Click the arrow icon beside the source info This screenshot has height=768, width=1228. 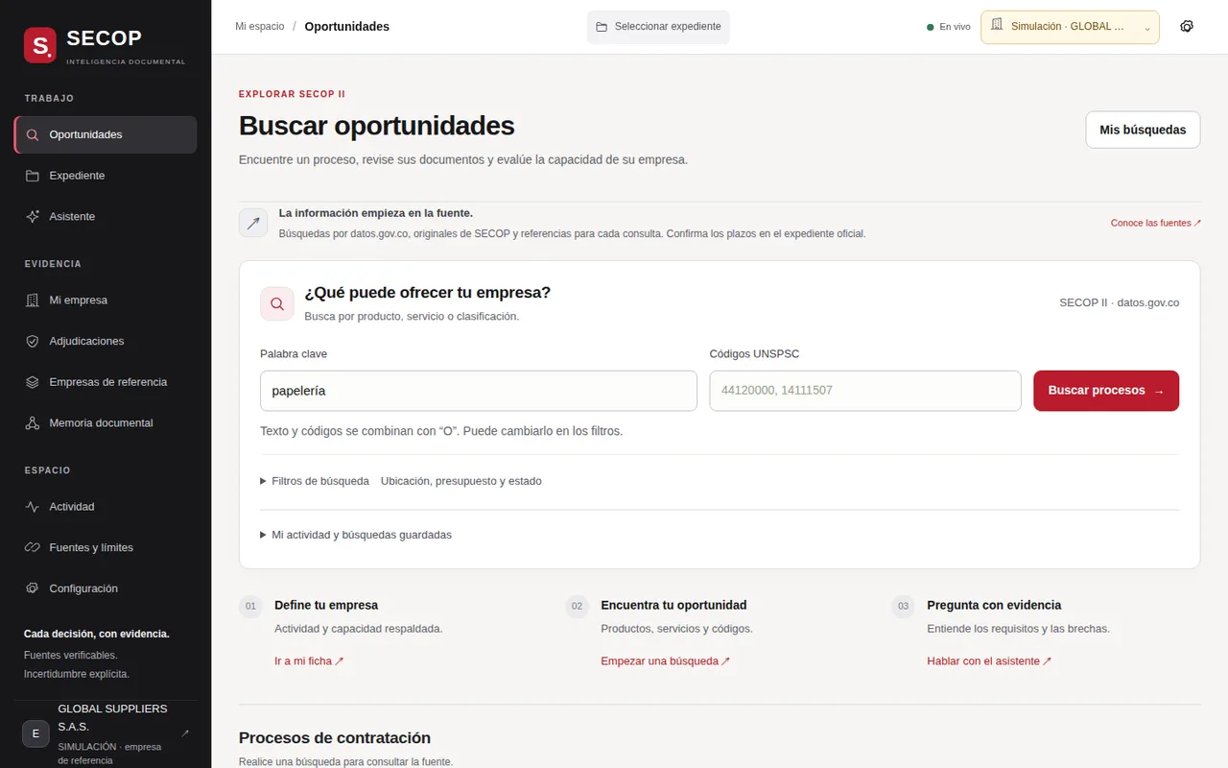pyautogui.click(x=253, y=223)
